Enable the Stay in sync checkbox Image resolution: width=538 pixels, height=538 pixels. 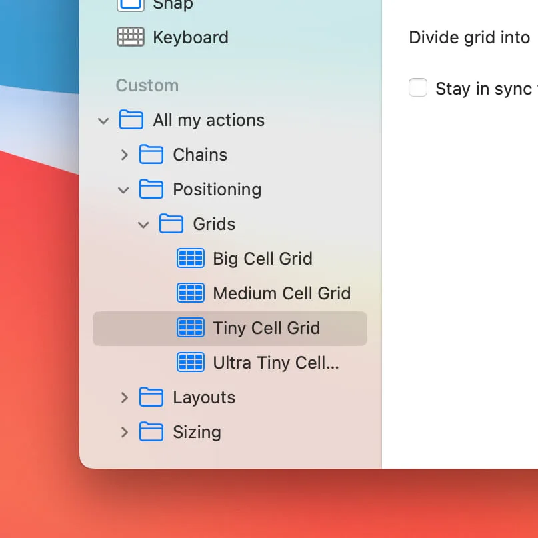pos(418,87)
